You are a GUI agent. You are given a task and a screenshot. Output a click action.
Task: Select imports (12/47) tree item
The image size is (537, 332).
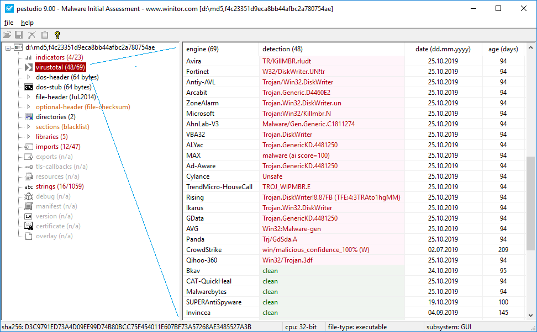pyautogui.click(x=58, y=147)
